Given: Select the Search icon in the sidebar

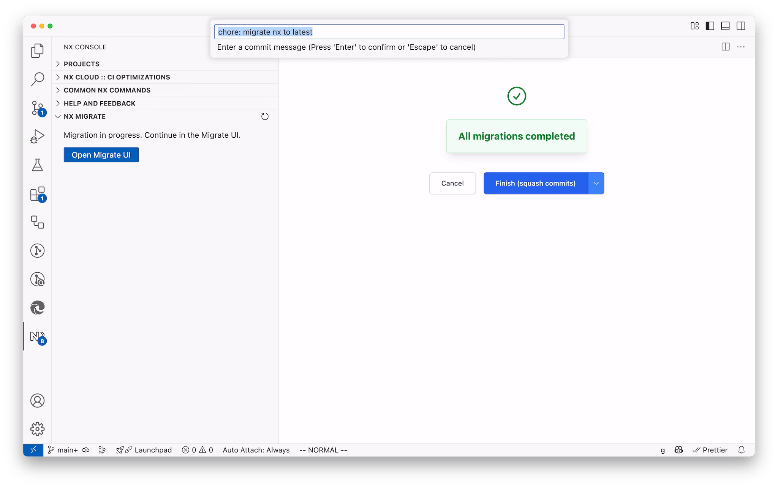Looking at the screenshot, I should pyautogui.click(x=37, y=79).
